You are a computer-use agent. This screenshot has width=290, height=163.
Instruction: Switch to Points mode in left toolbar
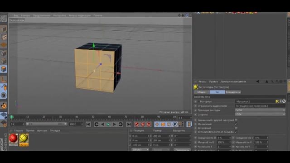pyautogui.click(x=4, y=53)
